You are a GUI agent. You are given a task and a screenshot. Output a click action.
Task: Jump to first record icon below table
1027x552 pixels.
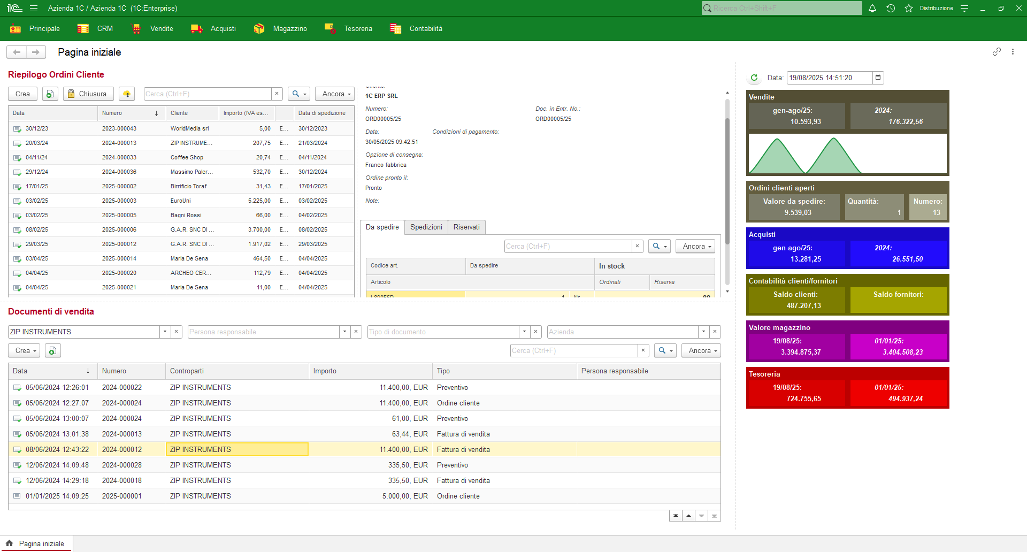[x=676, y=516]
